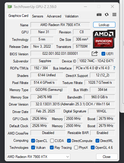Click the Name field showing RX 7900 XTX
The width and height of the screenshot is (124, 163).
[60, 25]
